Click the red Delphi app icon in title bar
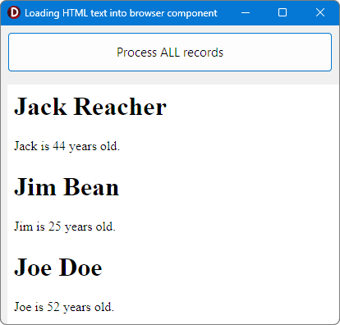This screenshot has width=340, height=325. [x=14, y=12]
